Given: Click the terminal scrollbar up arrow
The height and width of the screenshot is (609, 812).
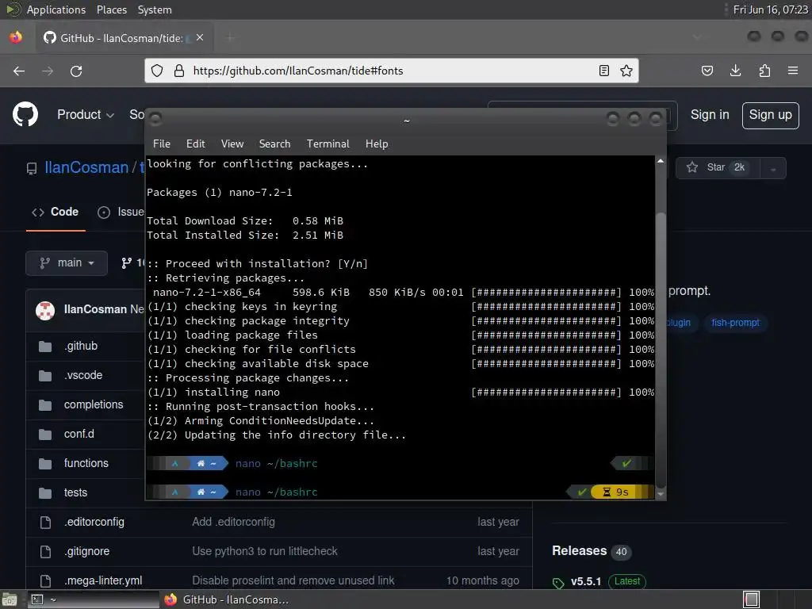Looking at the screenshot, I should (x=661, y=162).
